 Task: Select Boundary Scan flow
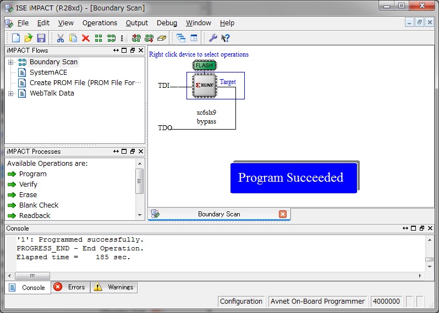tap(53, 62)
